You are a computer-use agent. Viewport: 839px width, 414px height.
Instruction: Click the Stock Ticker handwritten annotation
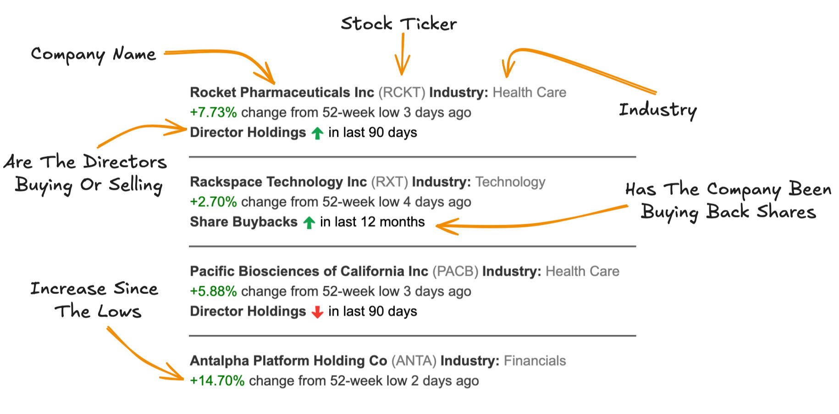pyautogui.click(x=399, y=24)
